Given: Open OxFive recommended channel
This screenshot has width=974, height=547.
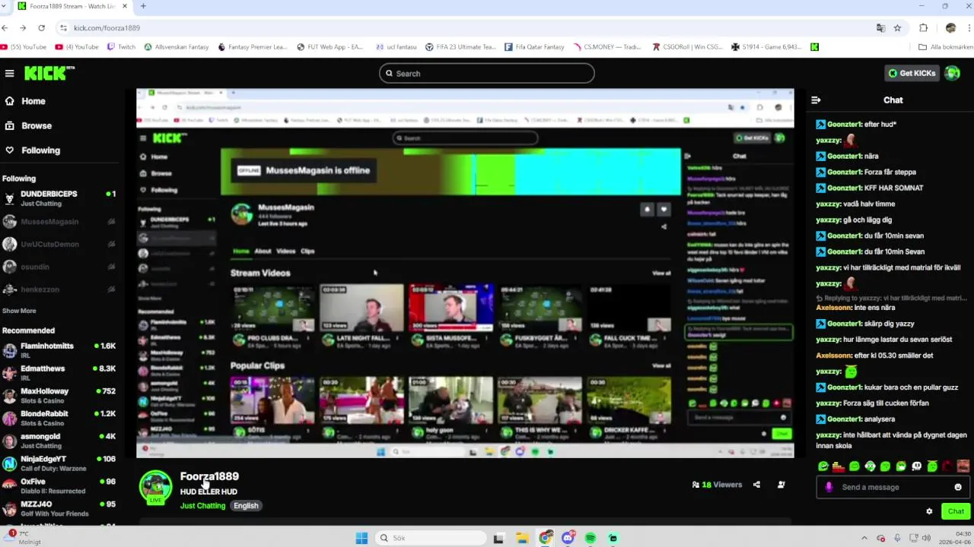Looking at the screenshot, I should pos(59,485).
